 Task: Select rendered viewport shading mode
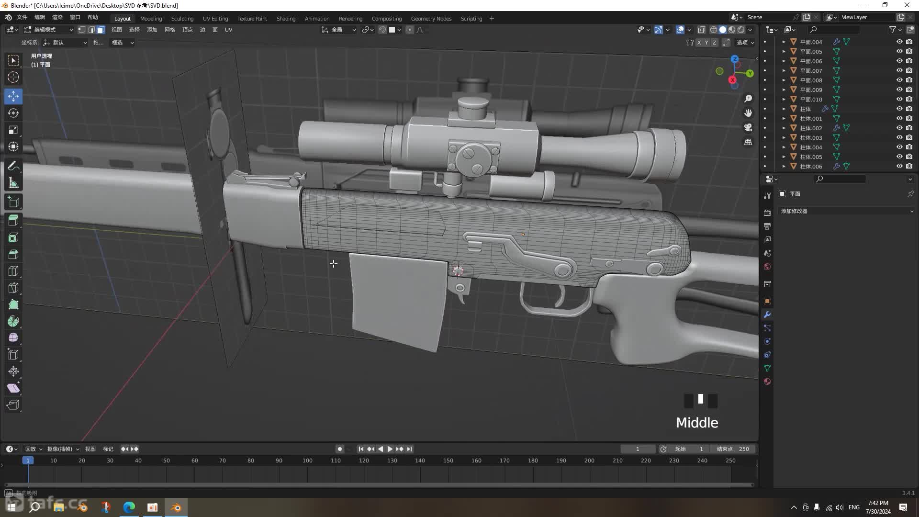pos(741,30)
